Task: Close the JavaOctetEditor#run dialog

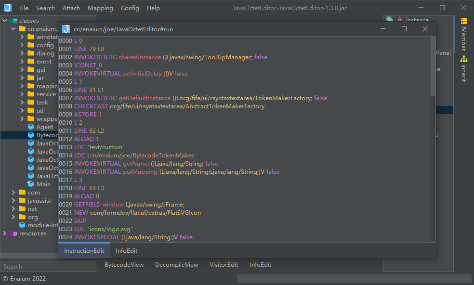Action: coord(425,29)
